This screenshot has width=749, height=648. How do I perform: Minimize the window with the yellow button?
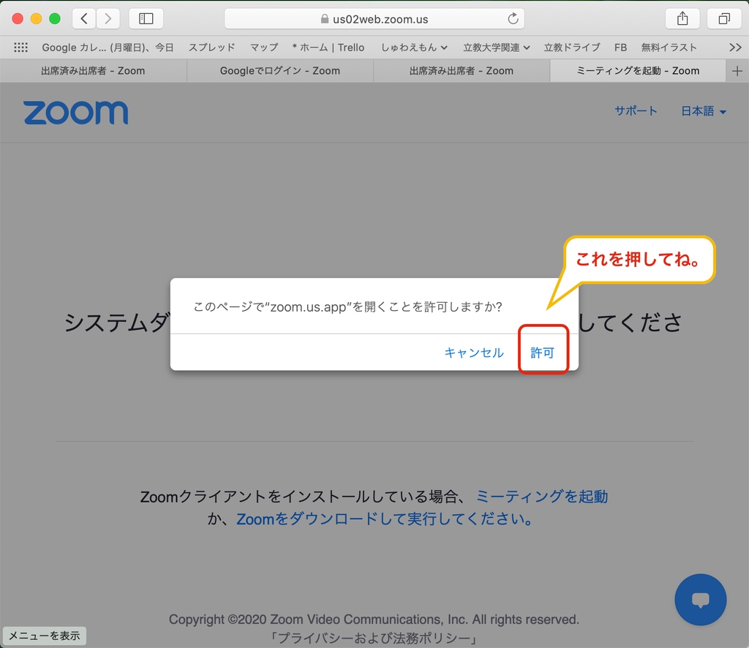[x=37, y=18]
